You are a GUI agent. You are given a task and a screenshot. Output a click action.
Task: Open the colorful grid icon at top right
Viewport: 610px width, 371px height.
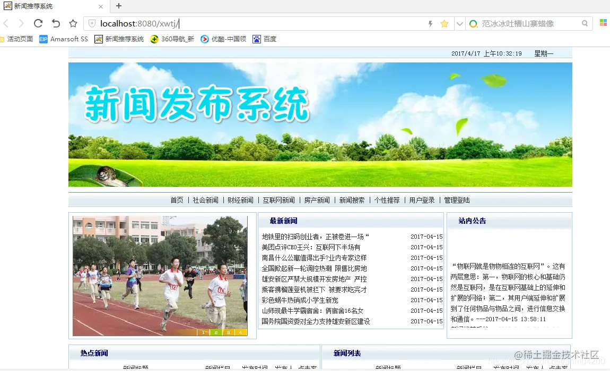(603, 23)
